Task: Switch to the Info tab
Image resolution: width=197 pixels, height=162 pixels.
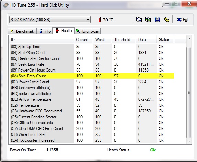Action: 45,31
